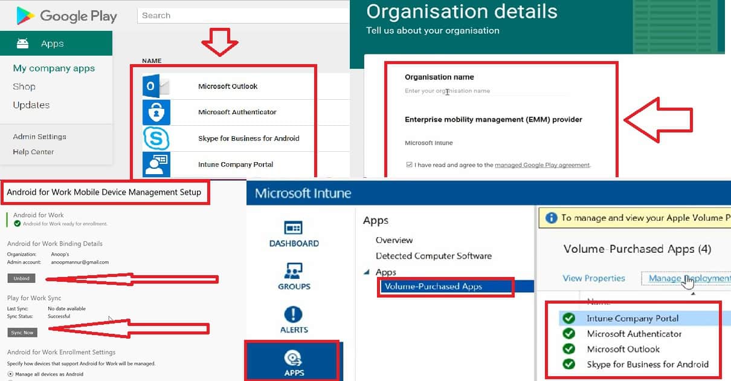Open the managed Google Play agreement link
This screenshot has height=381, width=731.
tap(542, 164)
